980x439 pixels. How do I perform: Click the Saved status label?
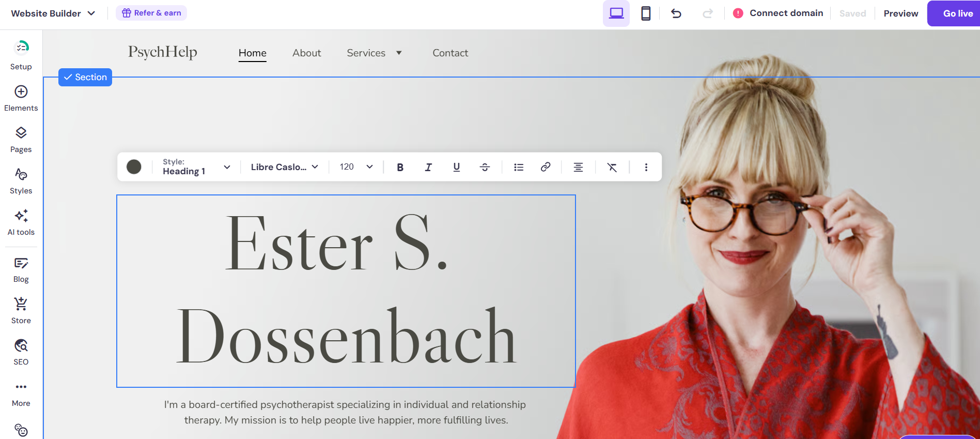(853, 13)
